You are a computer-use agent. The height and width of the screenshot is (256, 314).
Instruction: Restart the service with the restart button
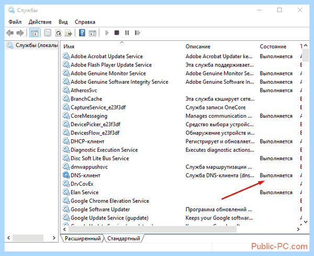click(137, 32)
